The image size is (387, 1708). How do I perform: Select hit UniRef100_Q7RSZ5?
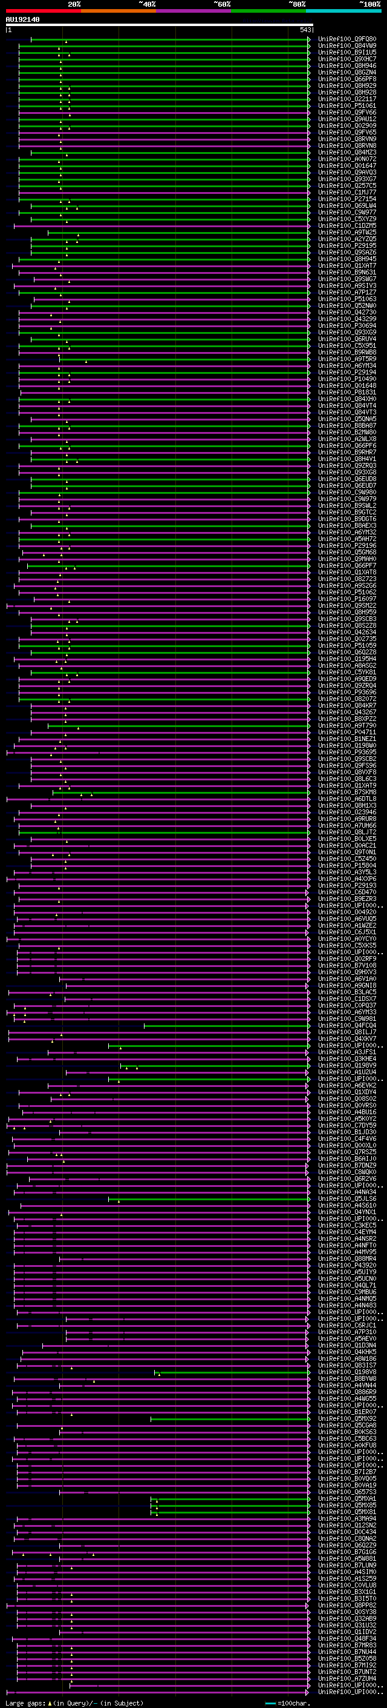347,1152
